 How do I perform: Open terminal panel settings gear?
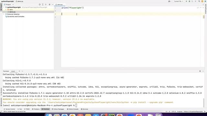click(x=200, y=71)
